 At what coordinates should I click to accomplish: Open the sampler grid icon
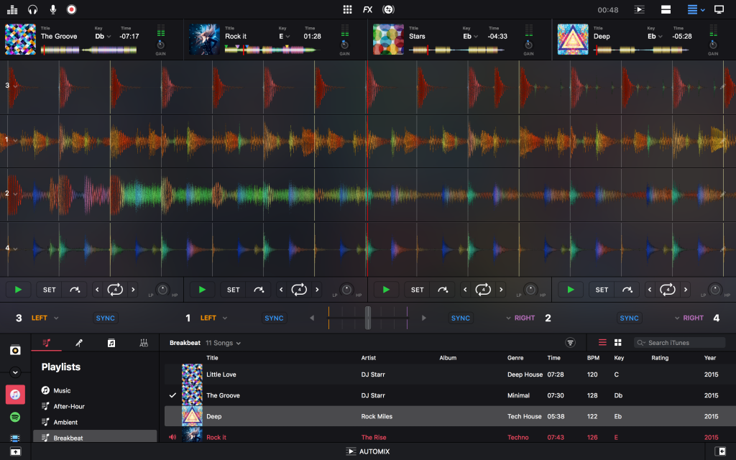[348, 9]
